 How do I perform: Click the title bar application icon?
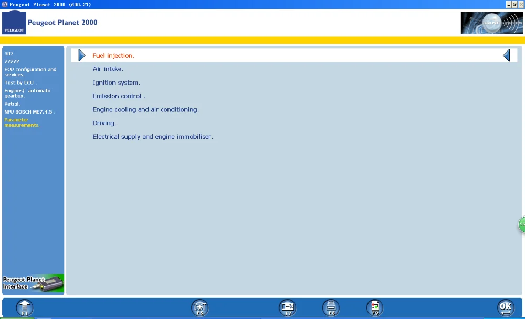(4, 4)
